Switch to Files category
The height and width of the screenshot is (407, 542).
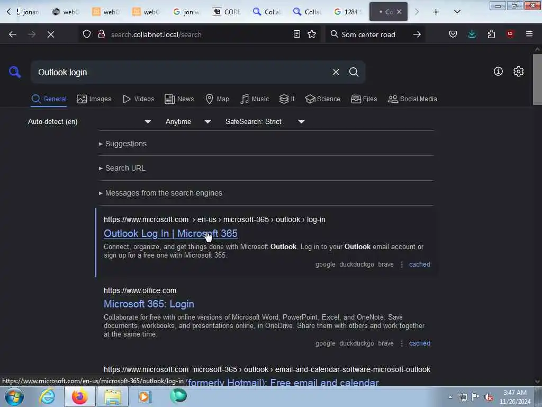[x=364, y=99]
